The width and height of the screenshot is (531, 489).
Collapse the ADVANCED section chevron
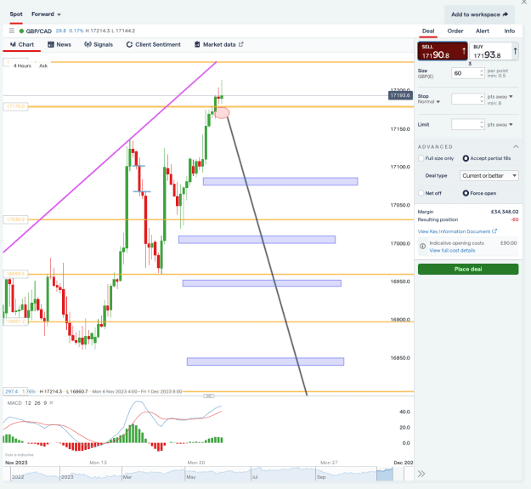point(516,146)
